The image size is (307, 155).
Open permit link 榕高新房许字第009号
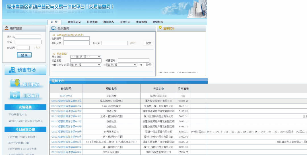click(66, 127)
